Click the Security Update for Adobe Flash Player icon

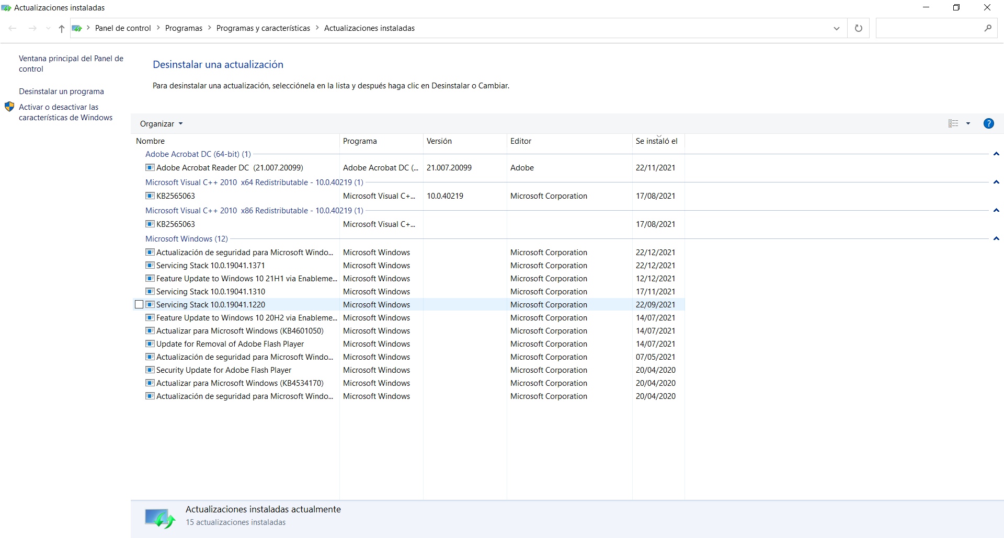150,370
